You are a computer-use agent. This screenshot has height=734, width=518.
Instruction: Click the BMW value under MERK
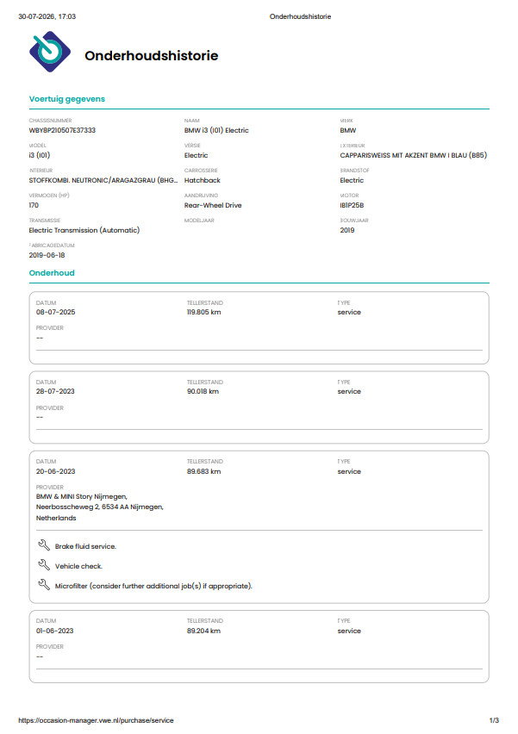point(348,130)
